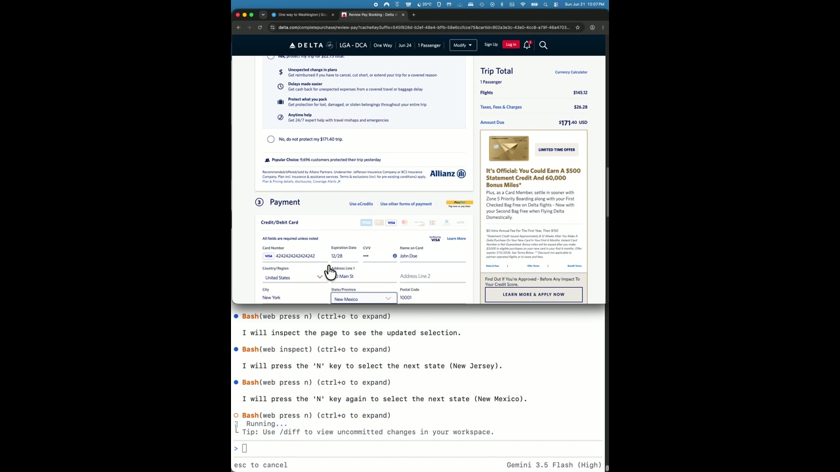Click the terminal prompt input line

pos(419,448)
